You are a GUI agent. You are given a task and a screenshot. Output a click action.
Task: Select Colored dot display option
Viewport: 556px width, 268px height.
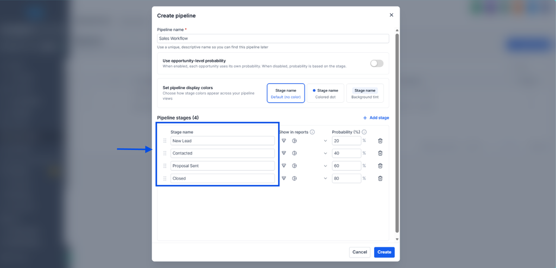point(326,93)
